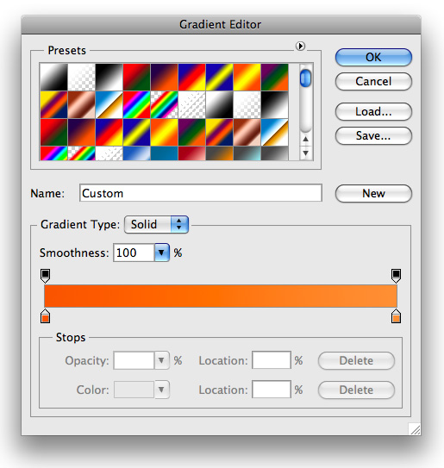Select the black-to-white preset in first row
This screenshot has height=468, width=444.
tap(109, 77)
